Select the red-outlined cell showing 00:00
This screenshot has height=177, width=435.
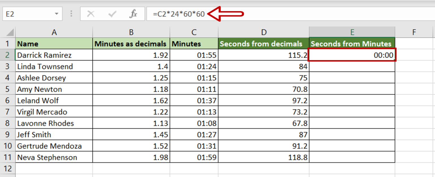pyautogui.click(x=352, y=55)
